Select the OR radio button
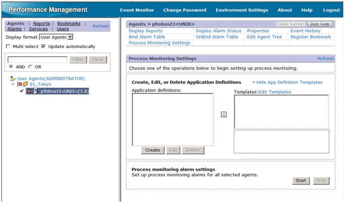The width and height of the screenshot is (345, 203). [x=31, y=67]
